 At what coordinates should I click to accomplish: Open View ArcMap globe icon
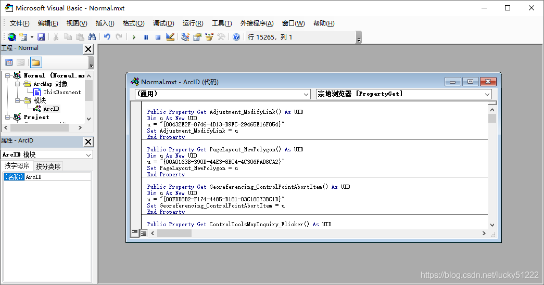12,37
